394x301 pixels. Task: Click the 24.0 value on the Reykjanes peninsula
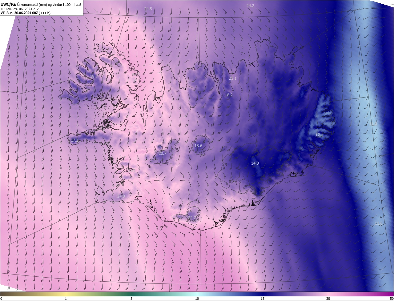click(x=121, y=196)
